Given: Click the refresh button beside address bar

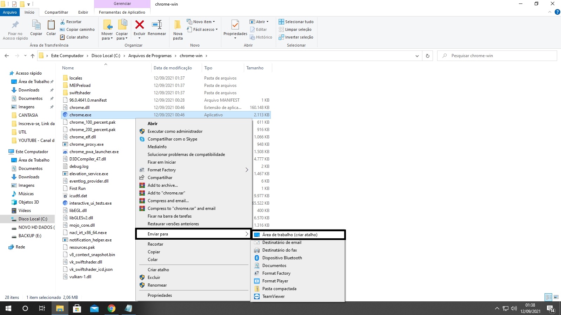Looking at the screenshot, I should pos(428,56).
